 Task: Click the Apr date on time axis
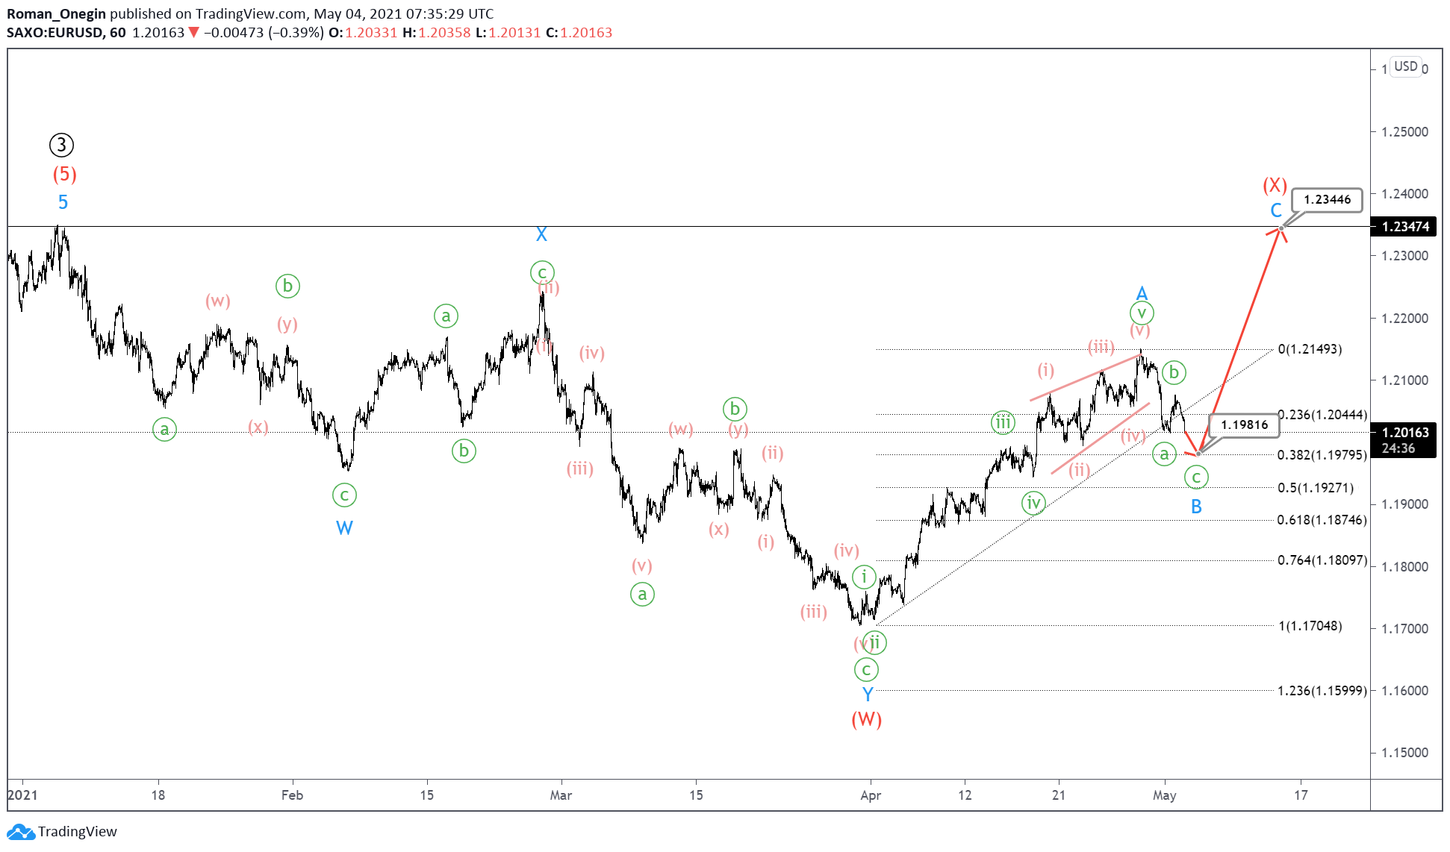pos(871,795)
